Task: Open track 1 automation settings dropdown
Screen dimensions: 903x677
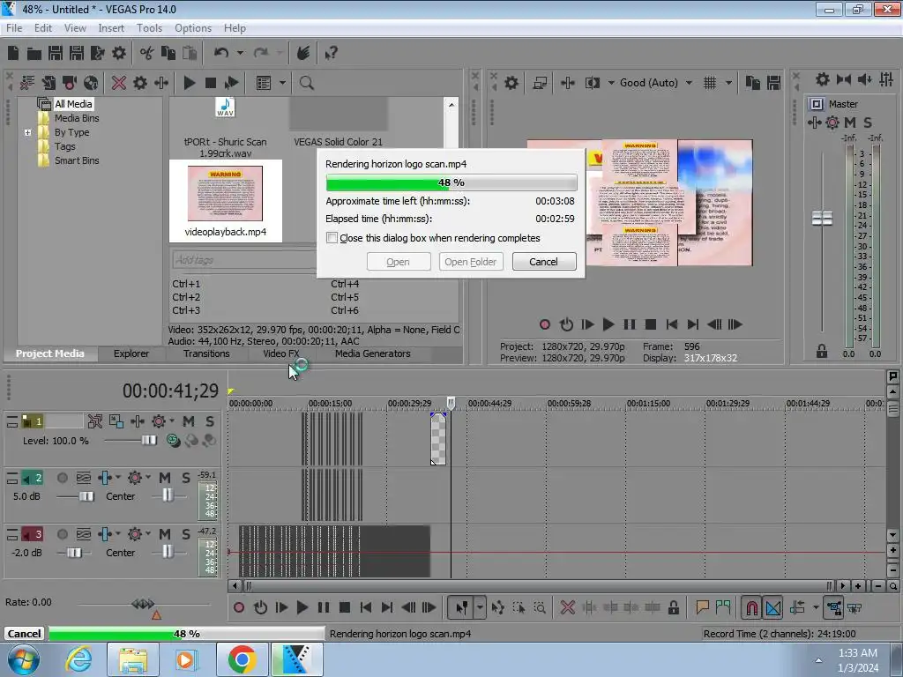Action: coord(172,421)
